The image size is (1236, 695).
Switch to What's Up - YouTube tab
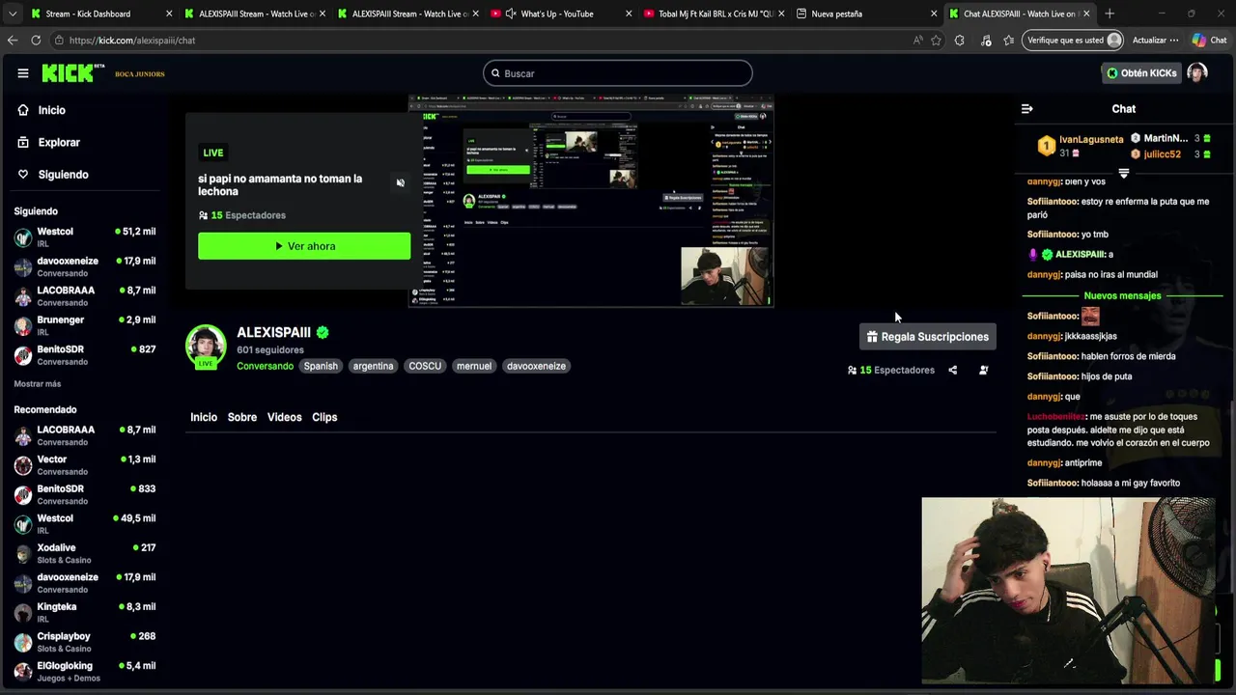(560, 14)
